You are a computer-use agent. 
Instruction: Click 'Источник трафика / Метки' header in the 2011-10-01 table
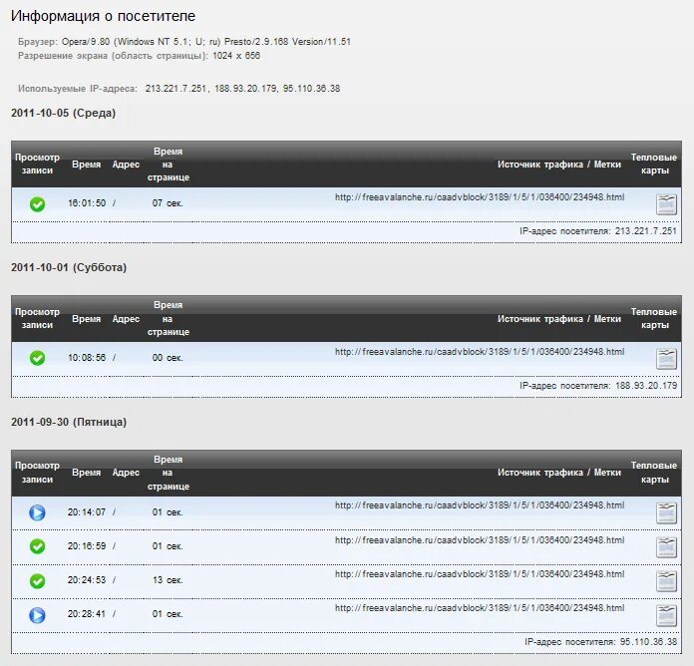559,319
